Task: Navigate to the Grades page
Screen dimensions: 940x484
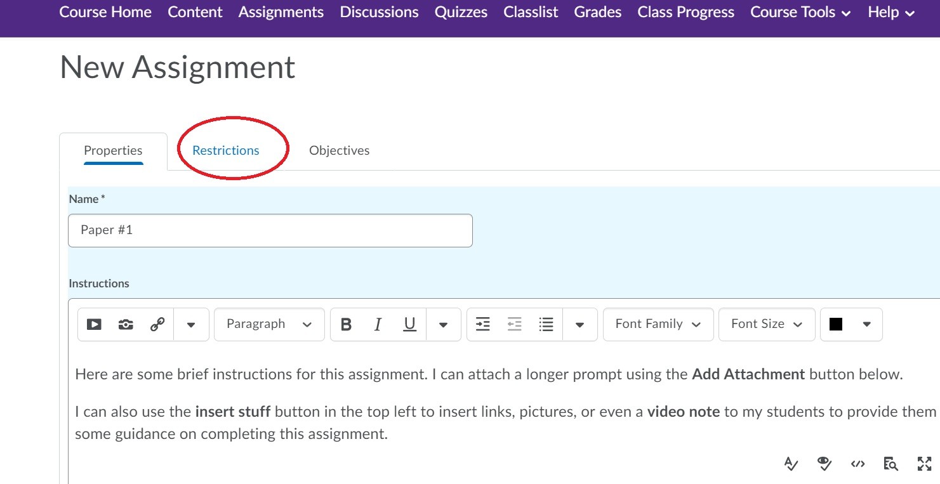Action: click(x=597, y=11)
